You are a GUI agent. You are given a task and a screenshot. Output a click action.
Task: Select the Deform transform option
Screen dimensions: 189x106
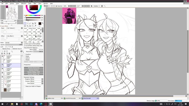[25, 58]
